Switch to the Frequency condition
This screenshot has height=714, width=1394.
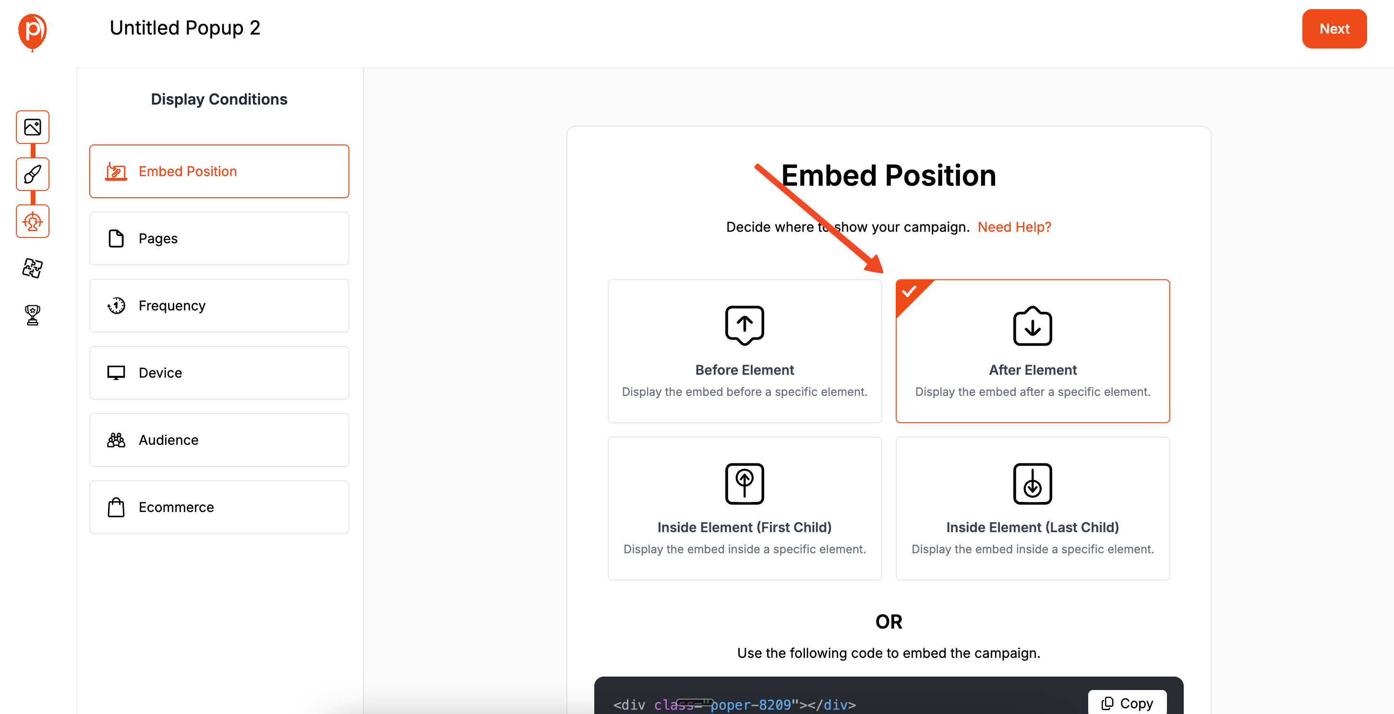click(x=219, y=306)
